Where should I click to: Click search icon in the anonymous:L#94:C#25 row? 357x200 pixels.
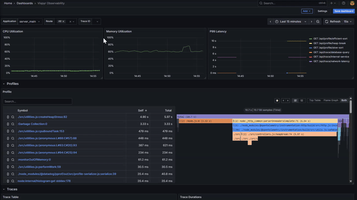click(x=13, y=153)
